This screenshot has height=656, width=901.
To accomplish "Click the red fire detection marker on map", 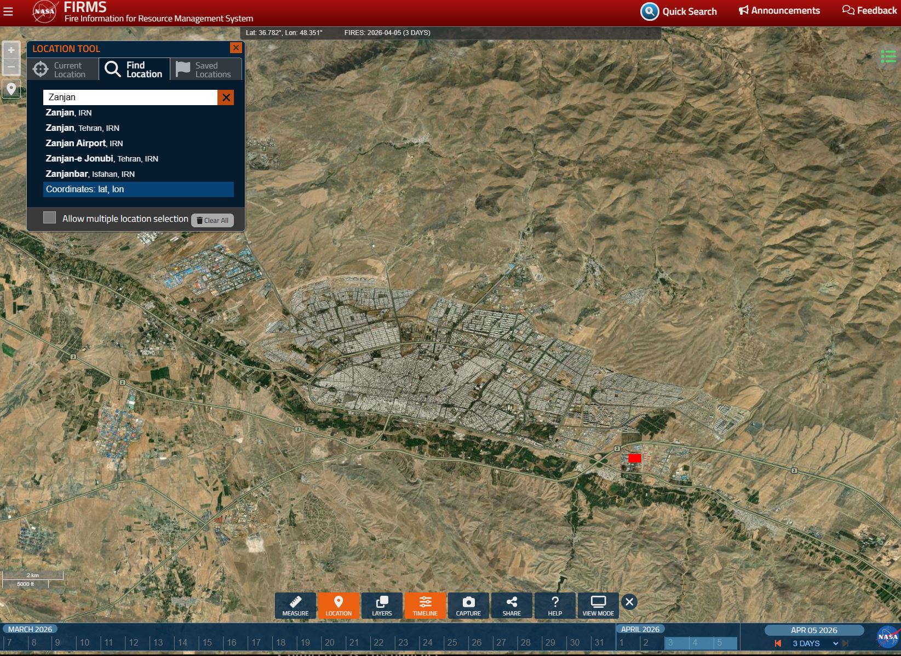I will click(x=635, y=458).
